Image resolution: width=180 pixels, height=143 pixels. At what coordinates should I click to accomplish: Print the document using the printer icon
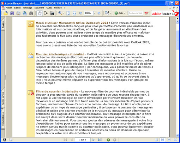[x=18, y=13]
